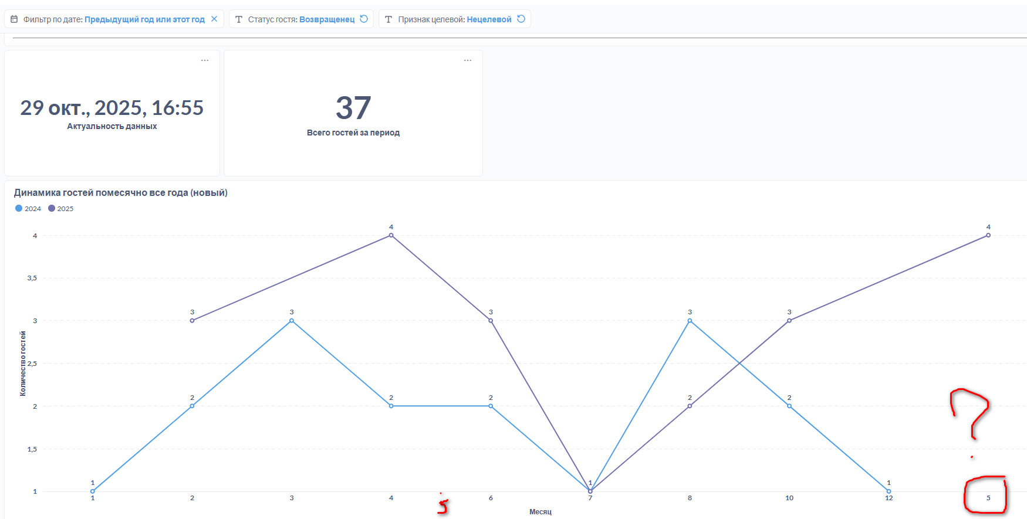Click the 2025 data point at month 4

[391, 235]
